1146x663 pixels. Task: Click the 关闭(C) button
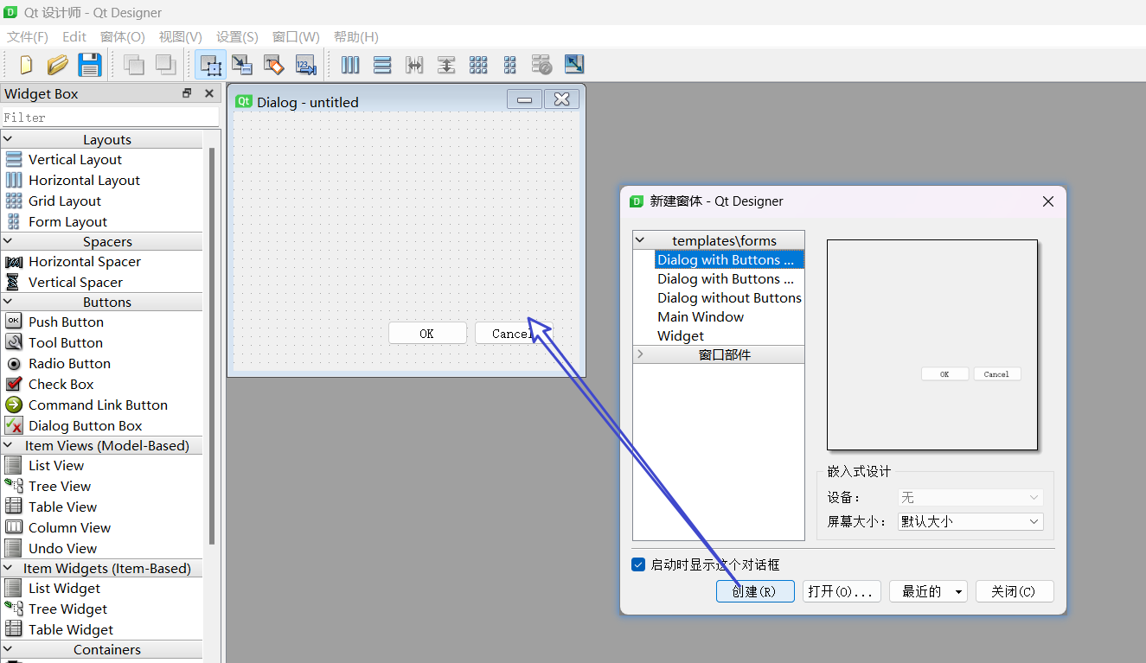1014,591
